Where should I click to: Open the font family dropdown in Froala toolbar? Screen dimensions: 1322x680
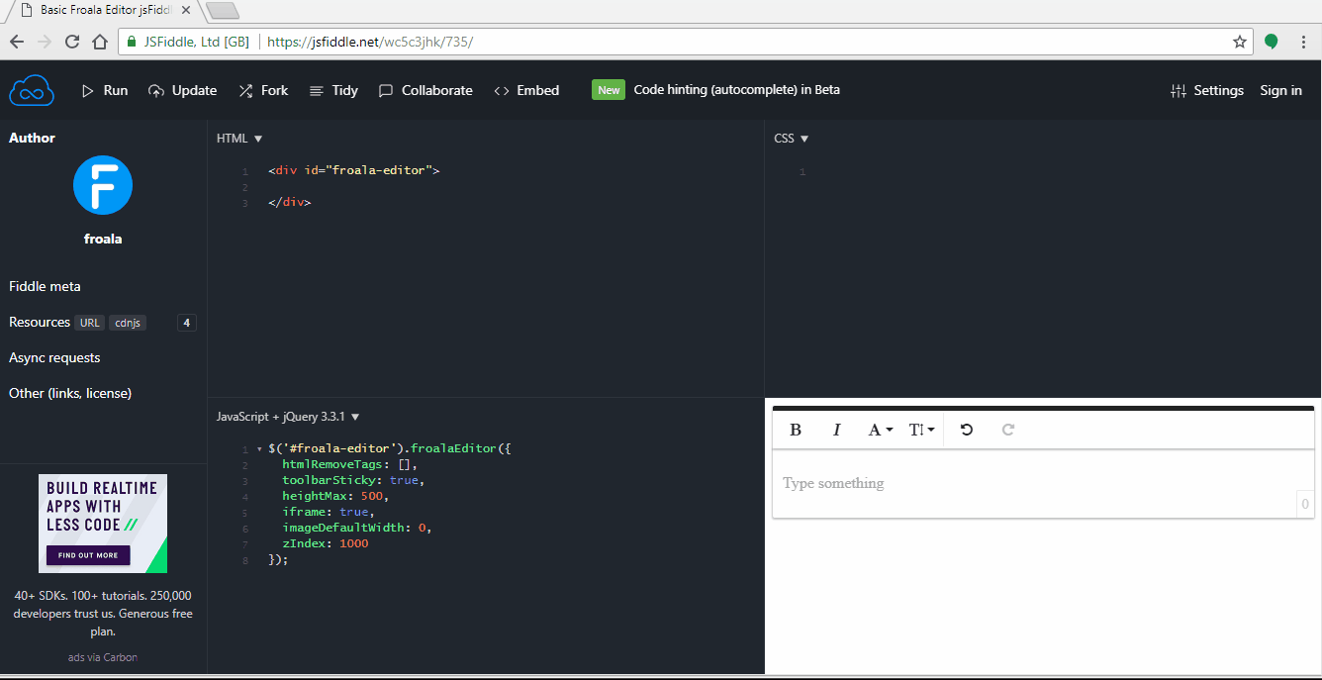pos(880,430)
